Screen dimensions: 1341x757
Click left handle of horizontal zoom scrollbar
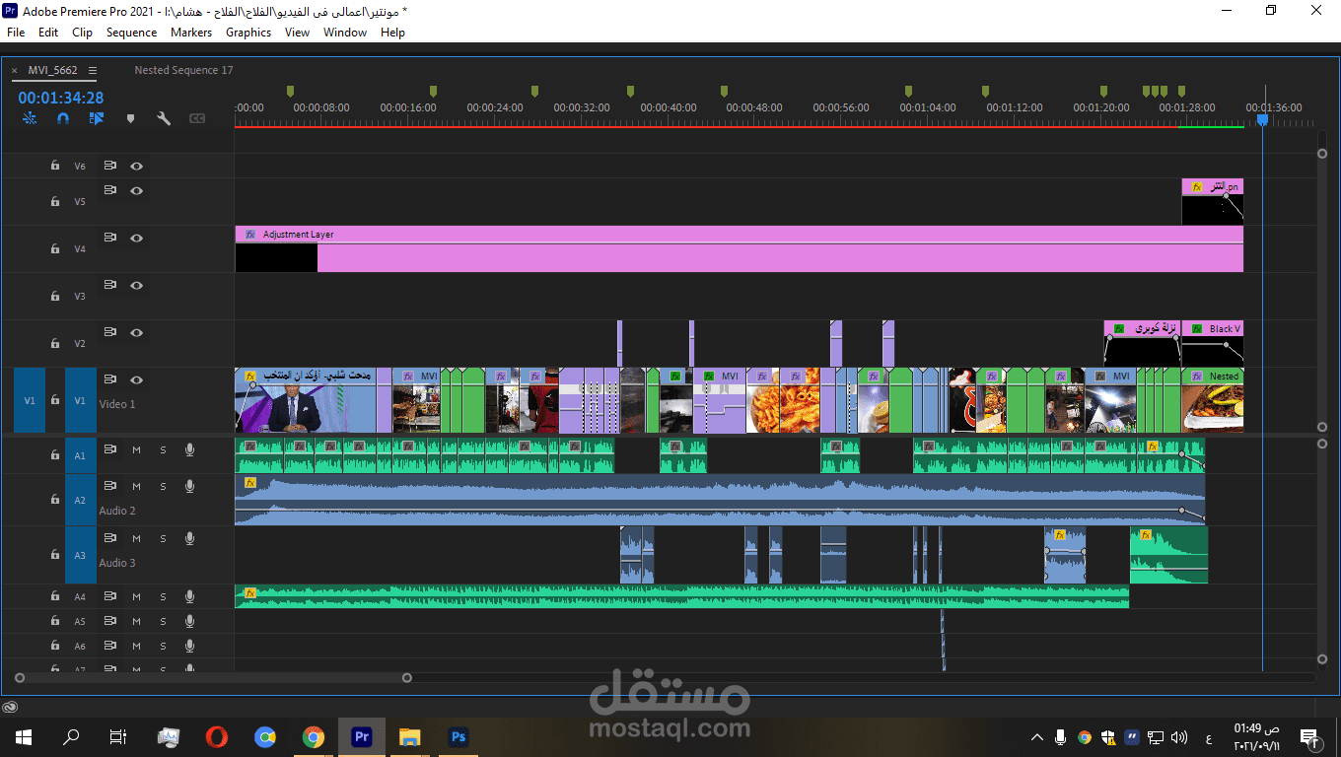19,678
